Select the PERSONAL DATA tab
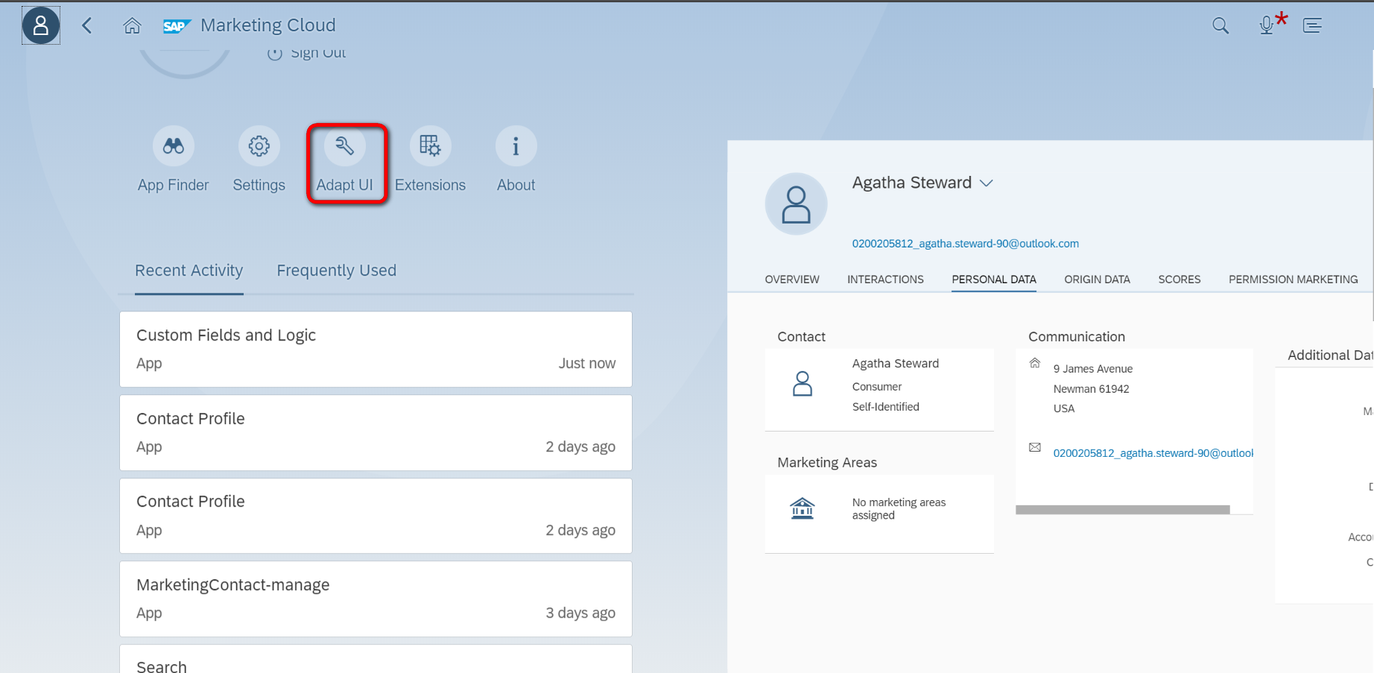The height and width of the screenshot is (673, 1374). point(994,279)
